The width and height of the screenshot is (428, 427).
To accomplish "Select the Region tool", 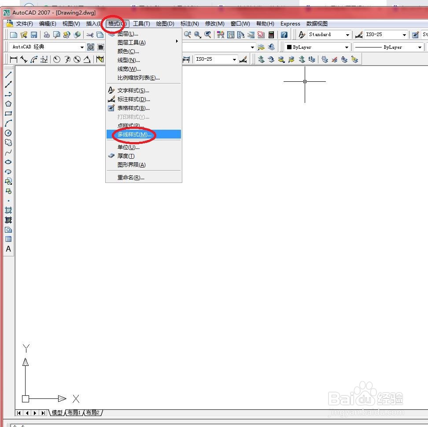I will click(8, 230).
